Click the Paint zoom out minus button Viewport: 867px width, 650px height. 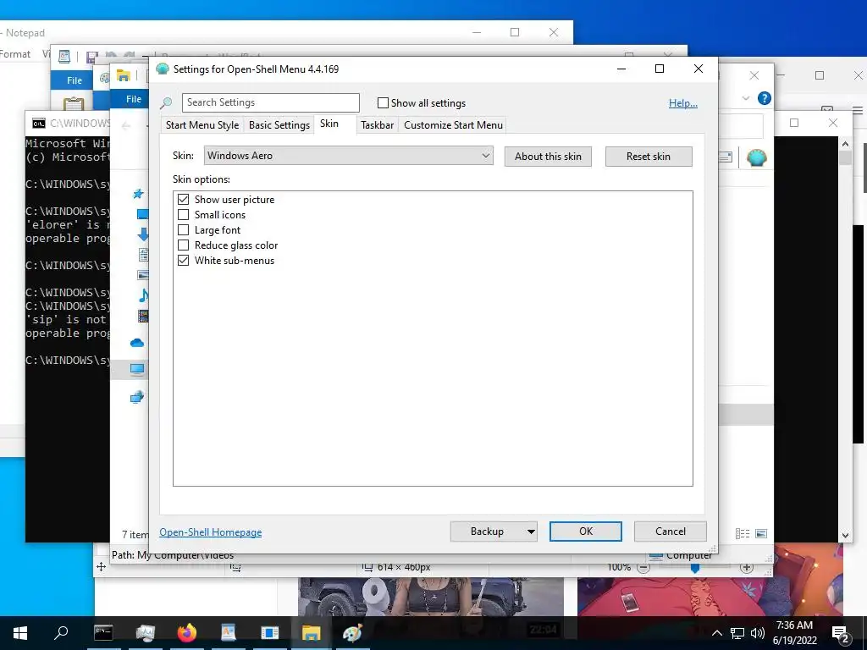(643, 568)
